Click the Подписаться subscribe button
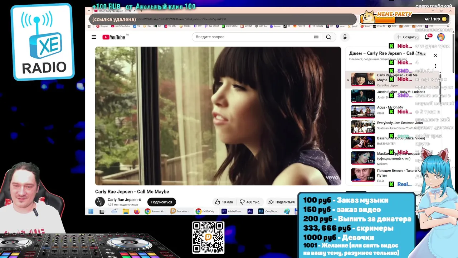Viewport: 458px width, 258px height. pyautogui.click(x=161, y=202)
